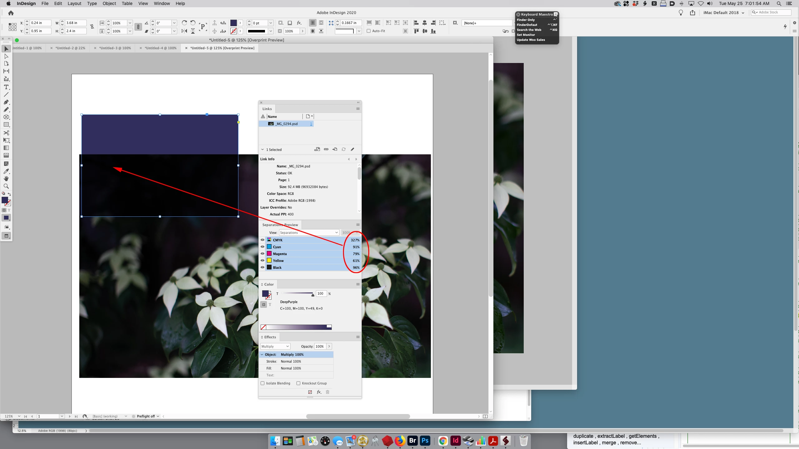Activate the Zoom tool

pos(6,186)
